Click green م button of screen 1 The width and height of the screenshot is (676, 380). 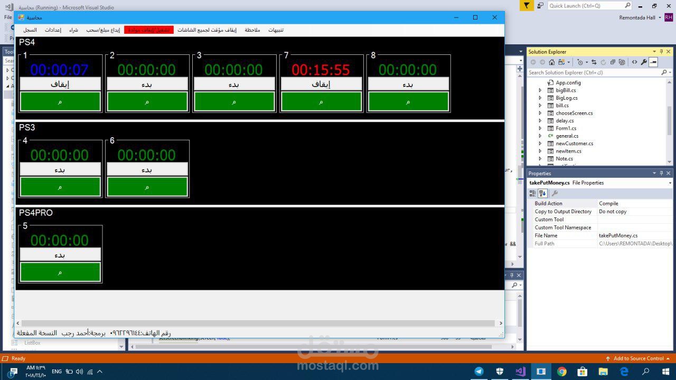pos(60,101)
